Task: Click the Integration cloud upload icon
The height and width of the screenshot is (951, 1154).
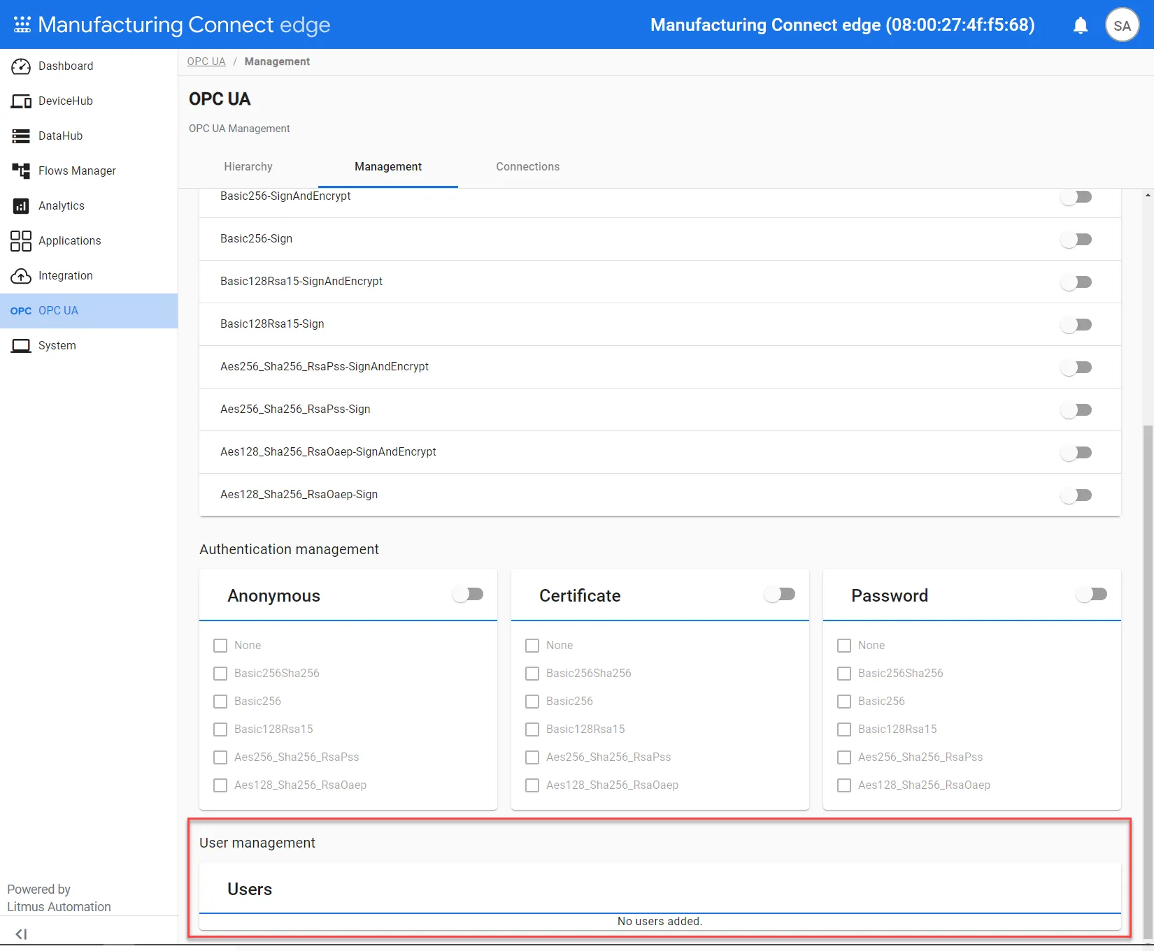Action: (x=21, y=276)
